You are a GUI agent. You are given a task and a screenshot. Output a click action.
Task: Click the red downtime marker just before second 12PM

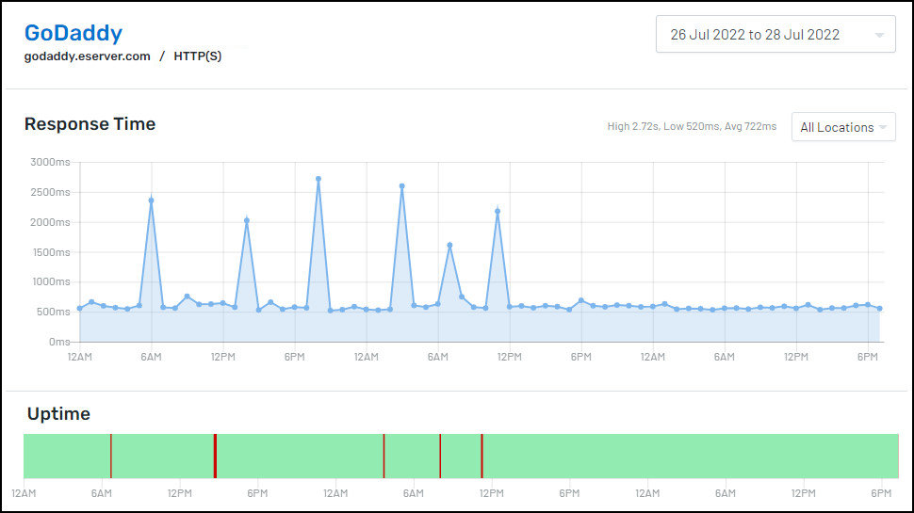click(481, 456)
